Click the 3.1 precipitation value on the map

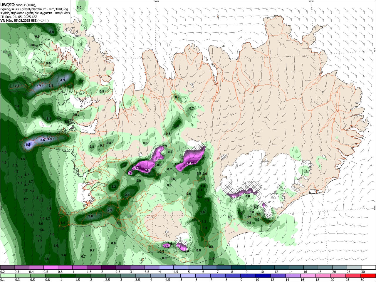[x=51, y=85]
